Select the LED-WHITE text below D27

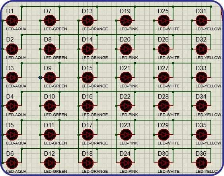point(169,86)
